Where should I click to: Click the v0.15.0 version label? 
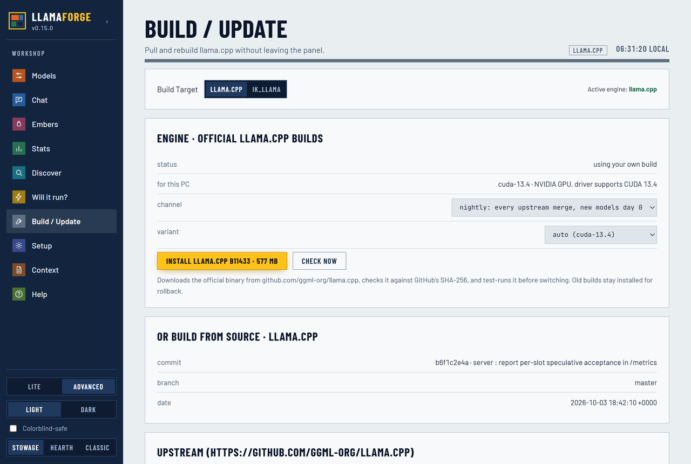click(x=42, y=28)
